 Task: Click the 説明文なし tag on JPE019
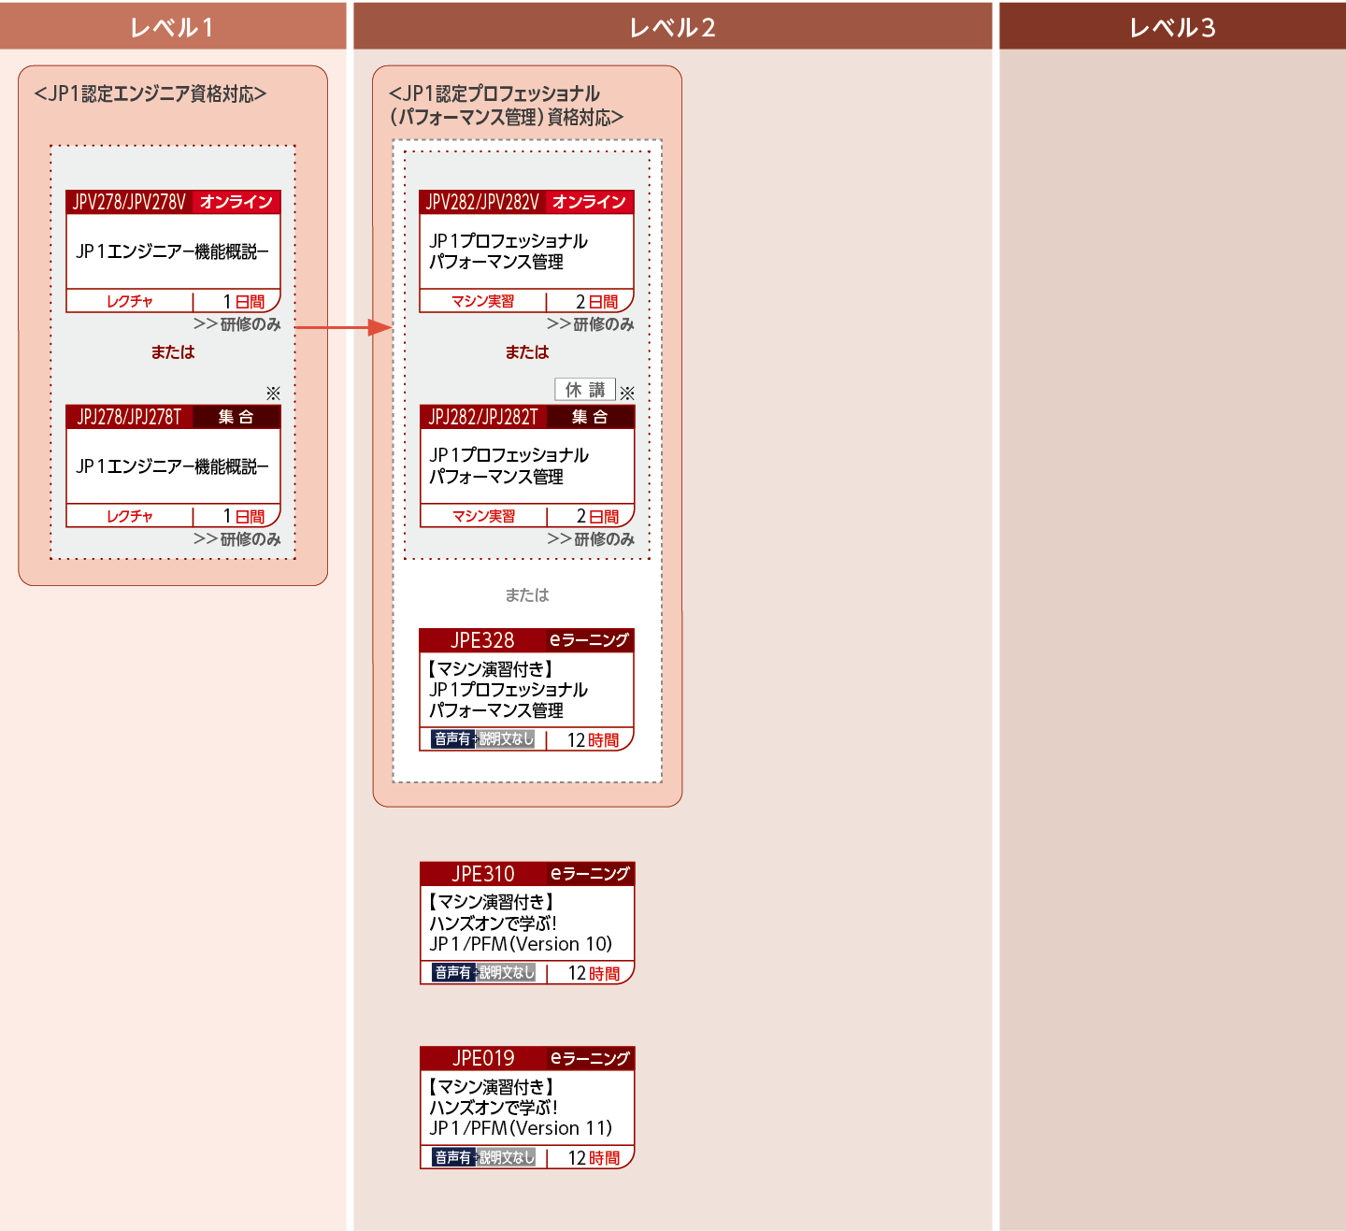(507, 1157)
